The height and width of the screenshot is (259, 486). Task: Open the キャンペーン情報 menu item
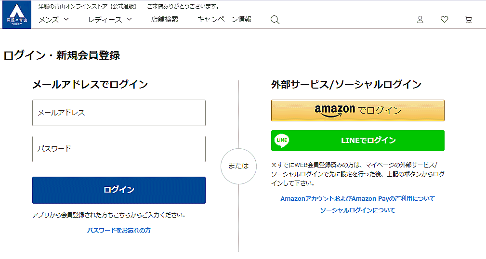224,20
